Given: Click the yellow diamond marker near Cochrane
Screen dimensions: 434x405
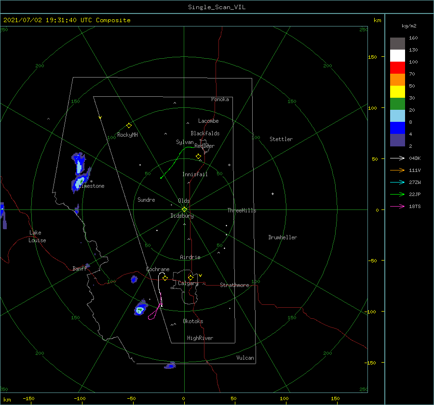Looking at the screenshot, I should tap(165, 278).
